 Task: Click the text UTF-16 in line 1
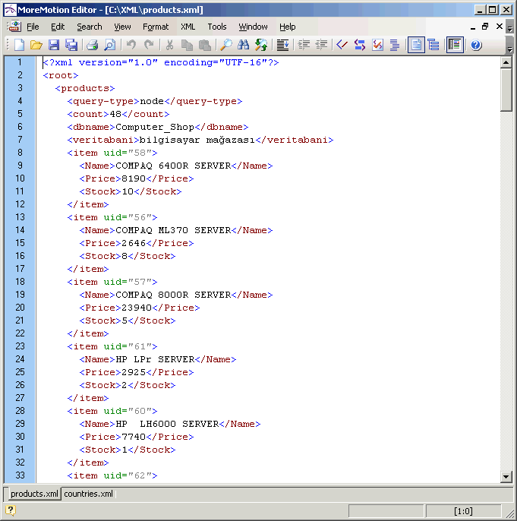point(243,62)
